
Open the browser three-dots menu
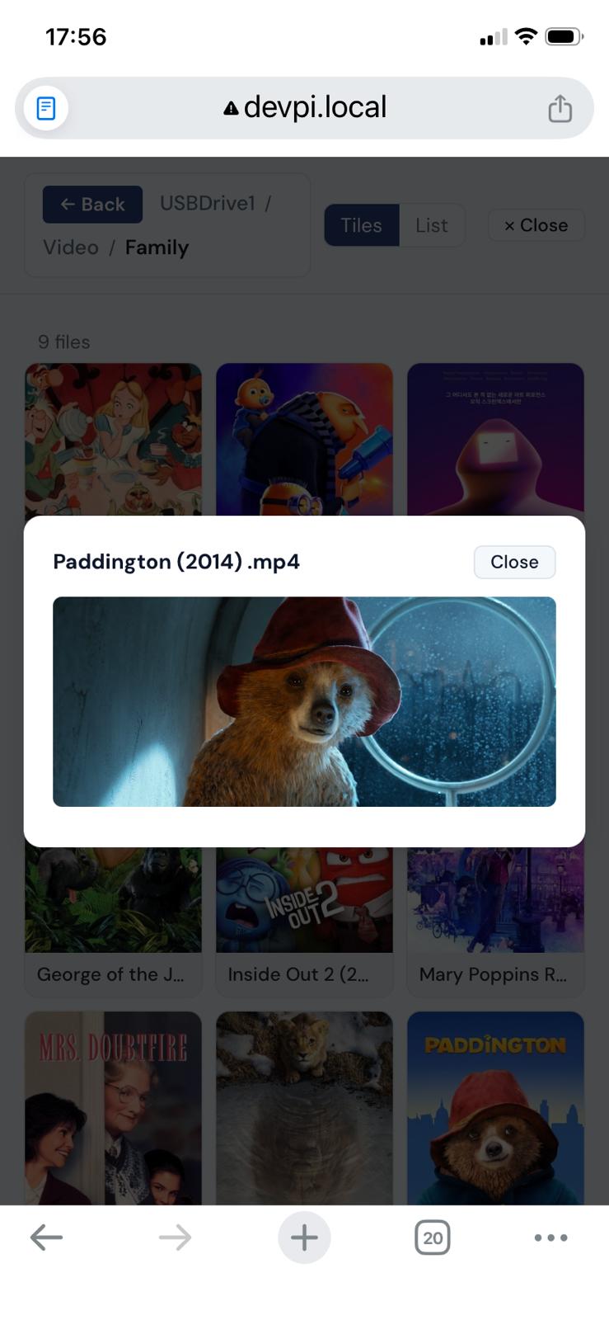coord(550,1237)
